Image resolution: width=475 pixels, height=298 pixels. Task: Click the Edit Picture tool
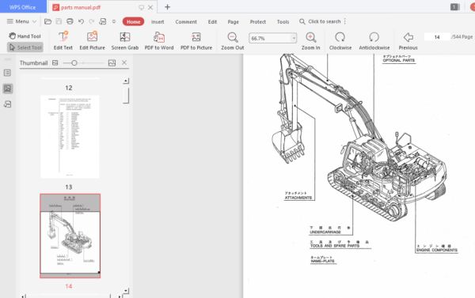click(92, 40)
